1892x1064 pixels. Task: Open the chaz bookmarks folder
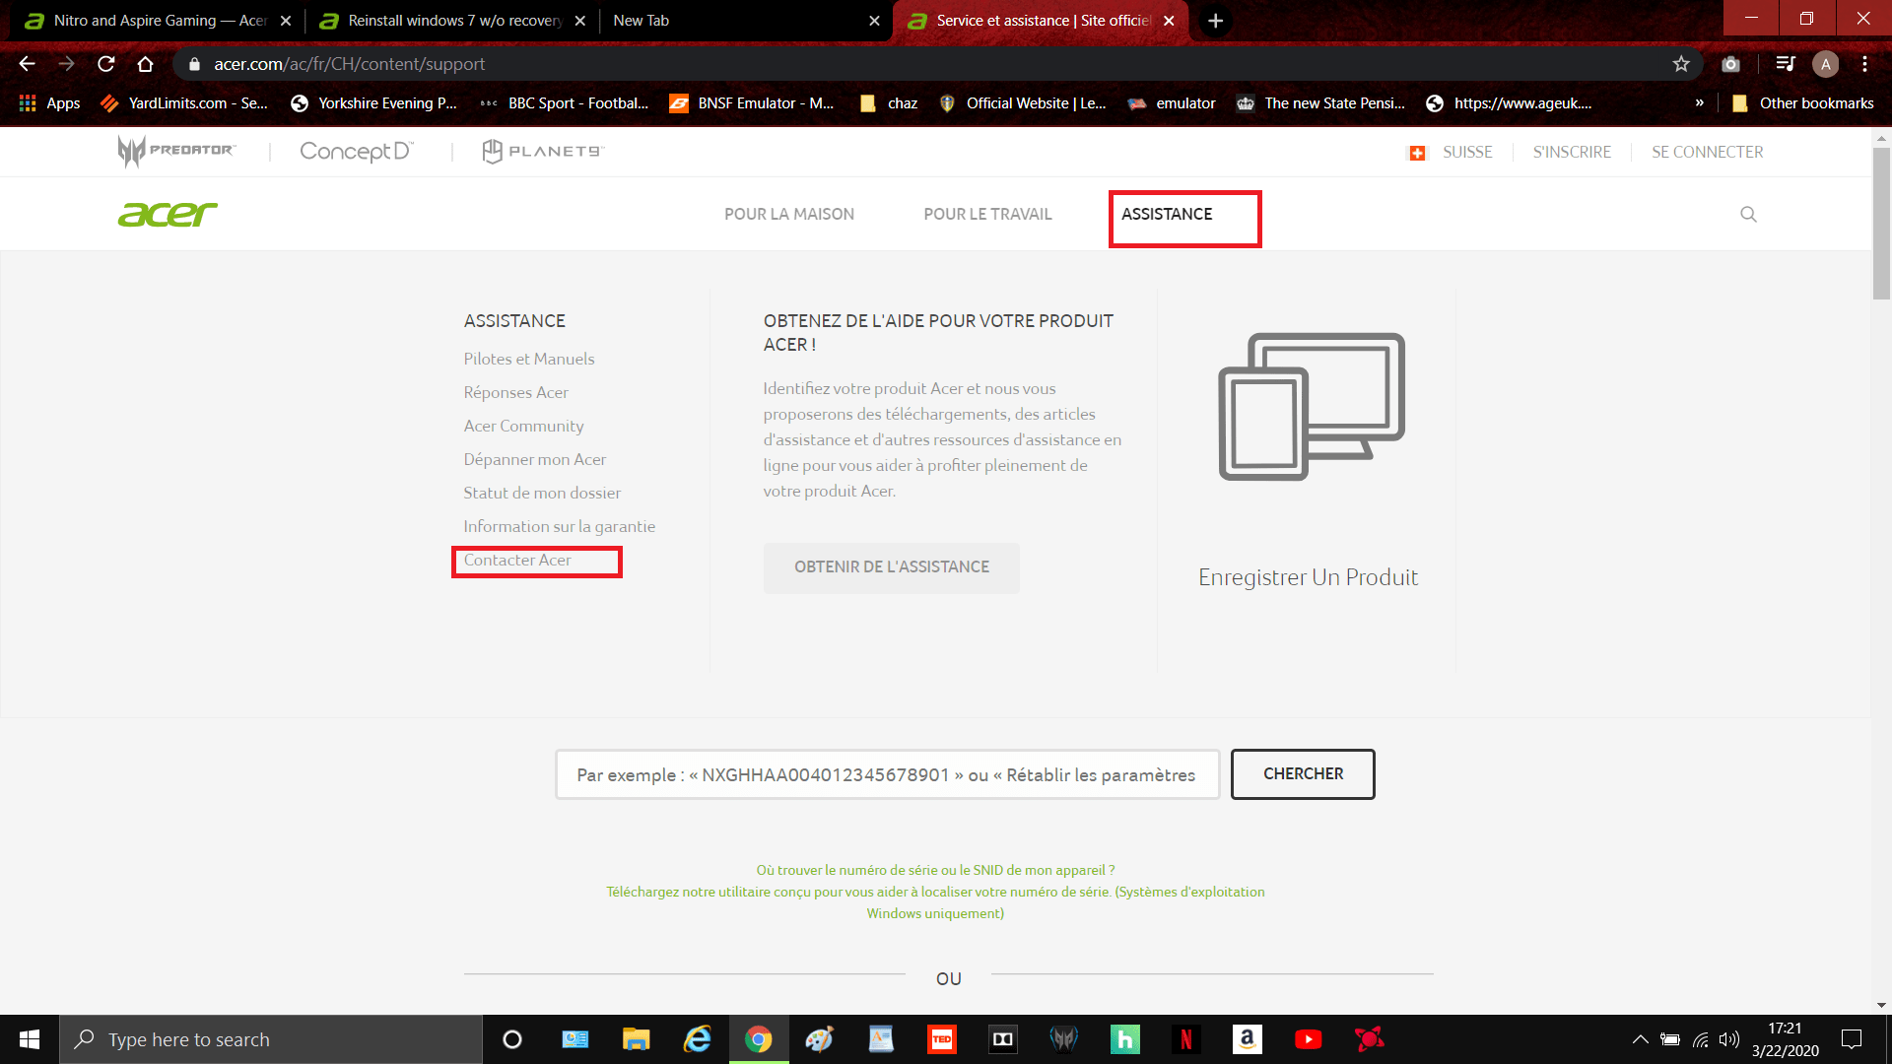click(x=889, y=103)
